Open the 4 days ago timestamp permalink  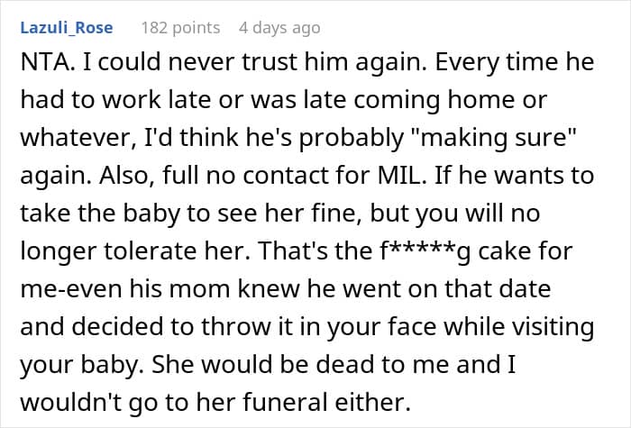pos(279,28)
